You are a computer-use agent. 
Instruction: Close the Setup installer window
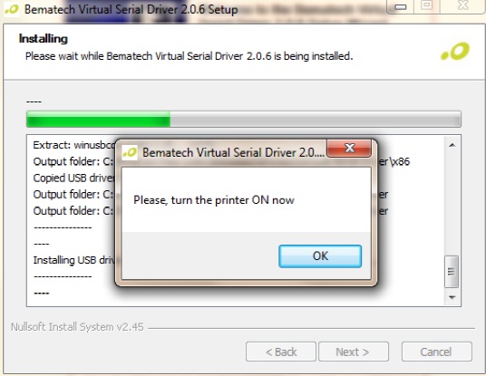click(463, 5)
